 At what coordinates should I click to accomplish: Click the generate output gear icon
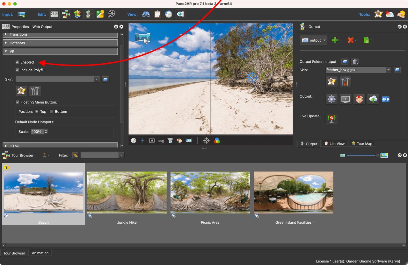tap(331, 99)
